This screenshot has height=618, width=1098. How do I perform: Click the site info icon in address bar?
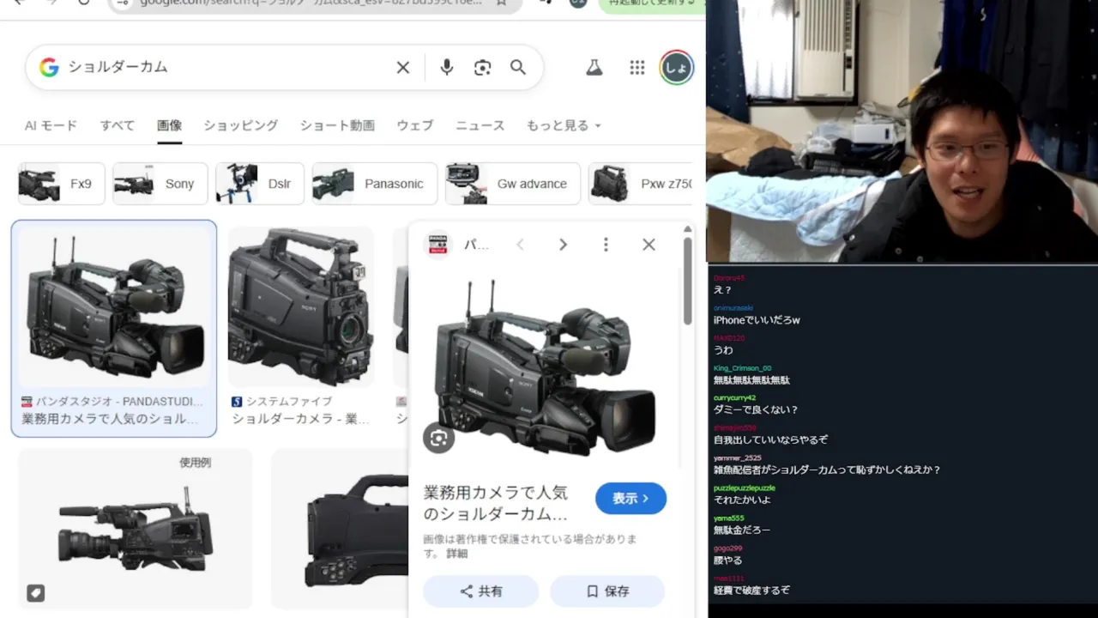click(123, 3)
